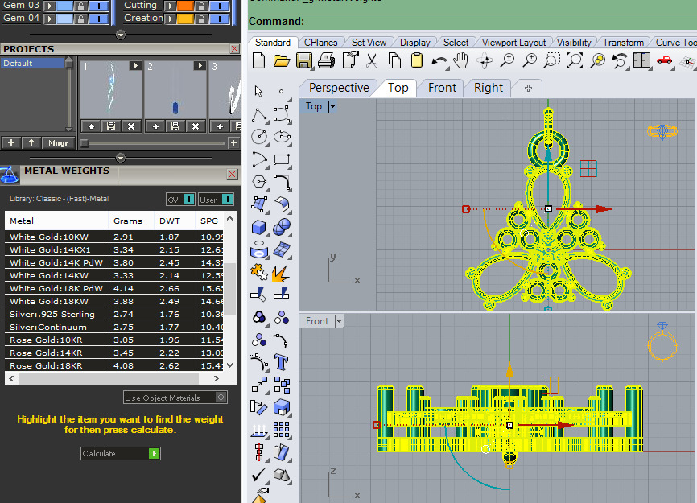
Task: Select the Ellipse tool
Action: pyautogui.click(x=282, y=136)
